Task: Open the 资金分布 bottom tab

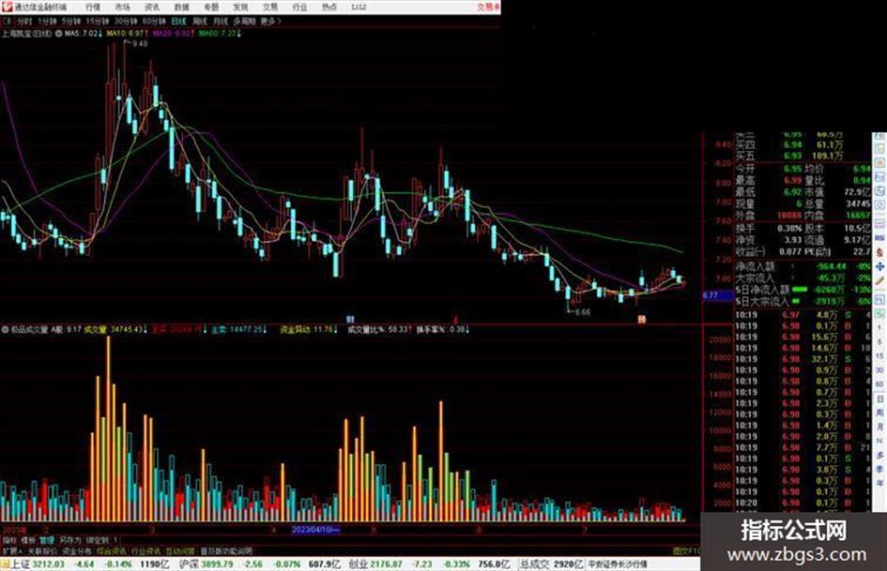Action: 77,550
